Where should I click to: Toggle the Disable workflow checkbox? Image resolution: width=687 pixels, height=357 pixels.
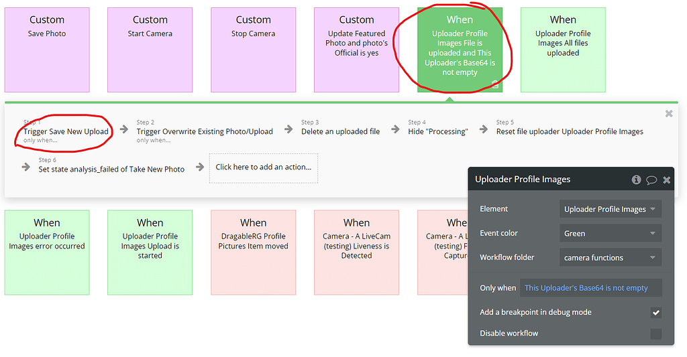(656, 334)
